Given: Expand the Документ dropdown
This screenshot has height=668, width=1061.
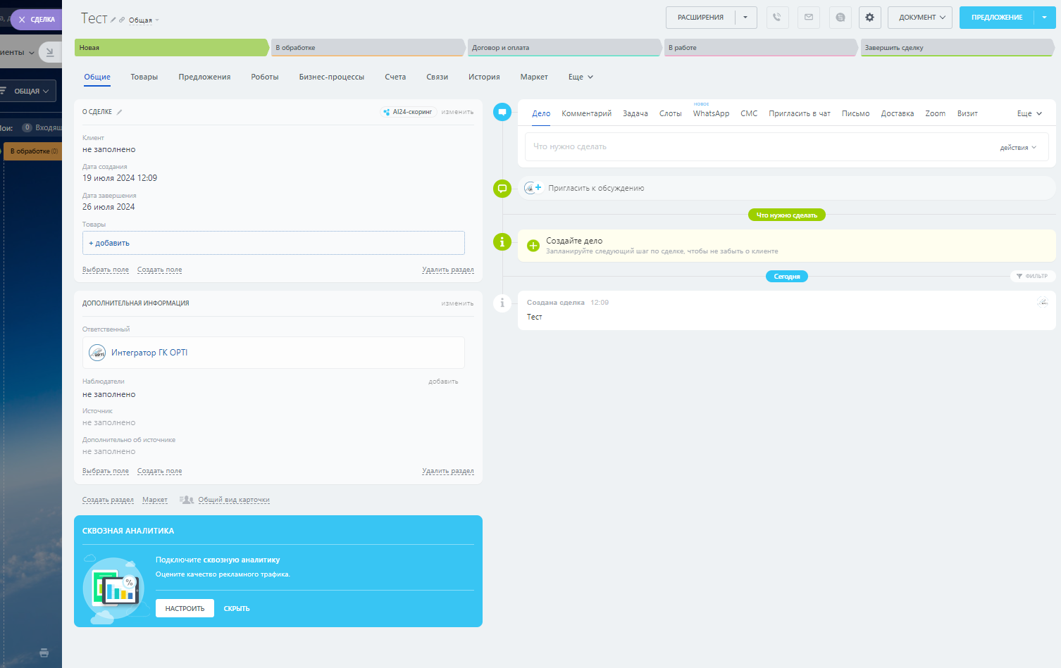Looking at the screenshot, I should [920, 18].
